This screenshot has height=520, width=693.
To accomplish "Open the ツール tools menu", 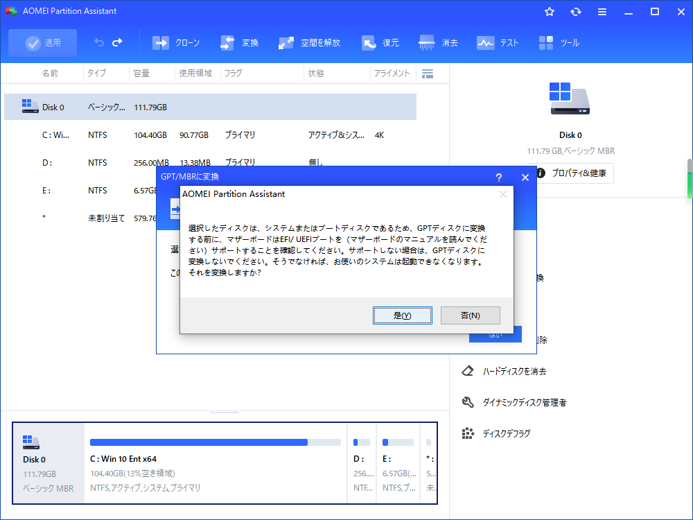I will 559,43.
